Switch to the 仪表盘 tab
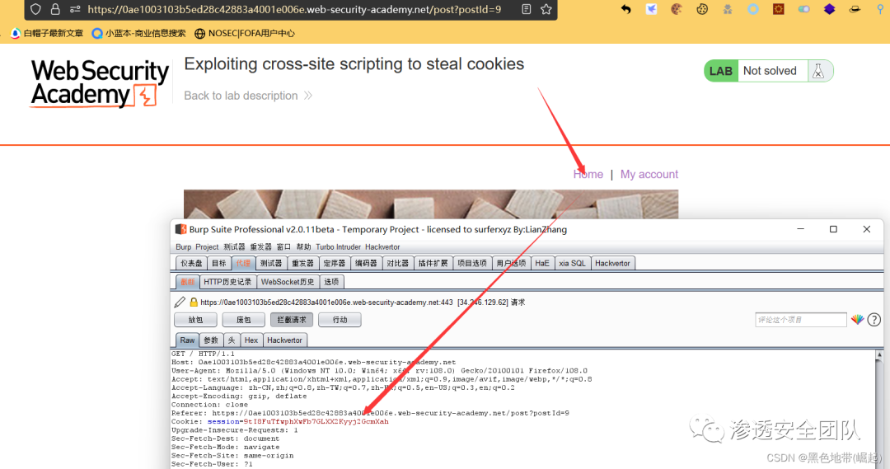 [x=191, y=264]
